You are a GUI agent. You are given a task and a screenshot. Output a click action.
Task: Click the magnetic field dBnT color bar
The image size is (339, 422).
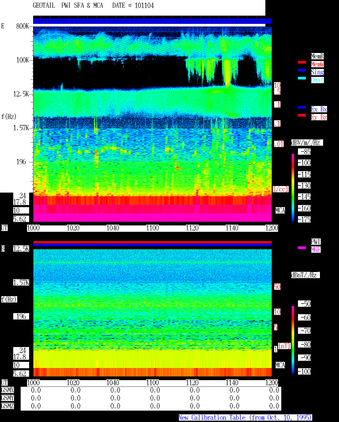point(293,340)
